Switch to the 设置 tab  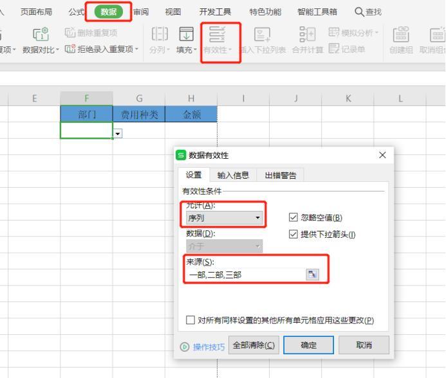coord(194,175)
